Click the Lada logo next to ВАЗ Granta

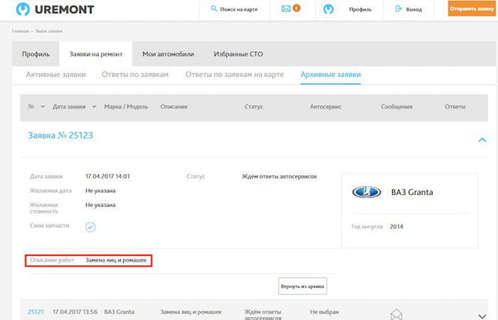point(367,192)
